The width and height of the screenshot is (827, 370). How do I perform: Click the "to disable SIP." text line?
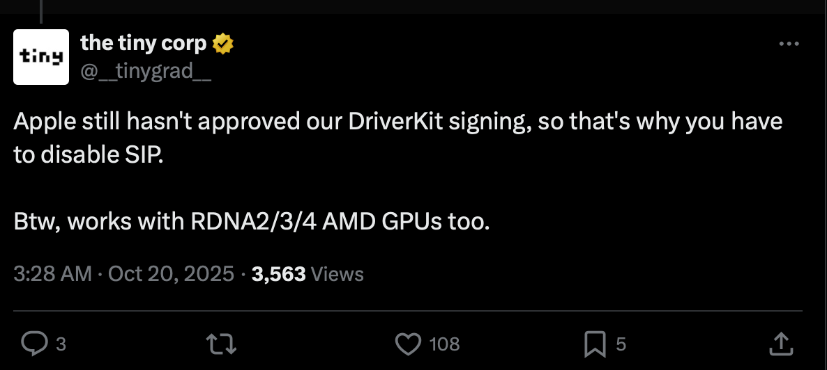(88, 154)
